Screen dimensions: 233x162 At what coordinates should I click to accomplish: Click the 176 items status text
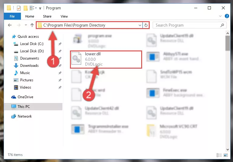coord(15,155)
